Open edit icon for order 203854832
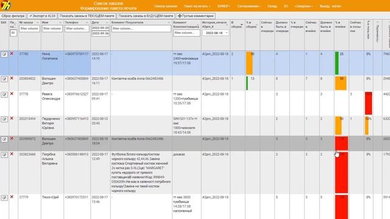390x219 pixels. (4, 79)
